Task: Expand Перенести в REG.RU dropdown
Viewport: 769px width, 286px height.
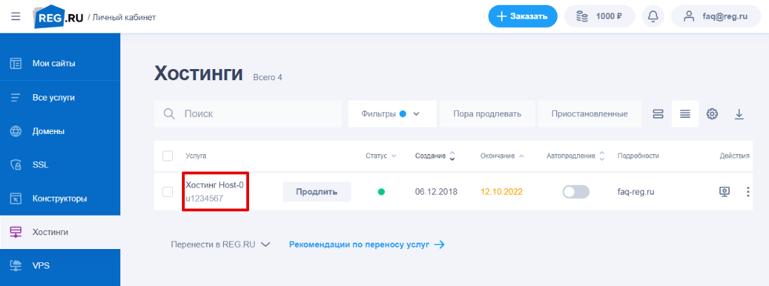Action: 220,244
